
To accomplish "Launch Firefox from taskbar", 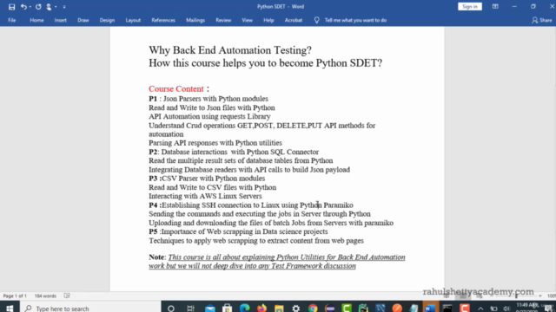I will [x=261, y=309].
